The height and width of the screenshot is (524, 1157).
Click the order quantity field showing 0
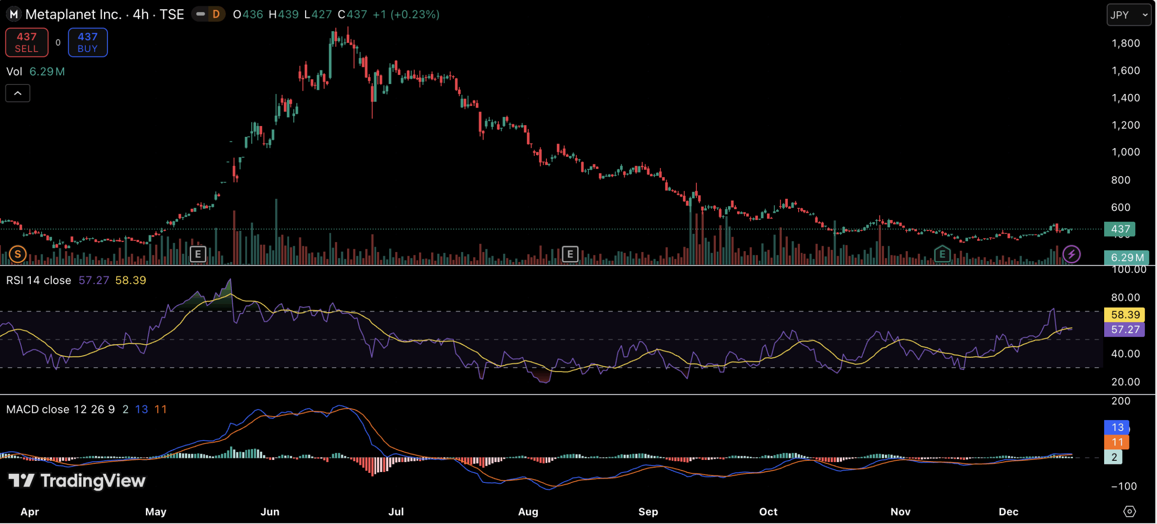(58, 42)
